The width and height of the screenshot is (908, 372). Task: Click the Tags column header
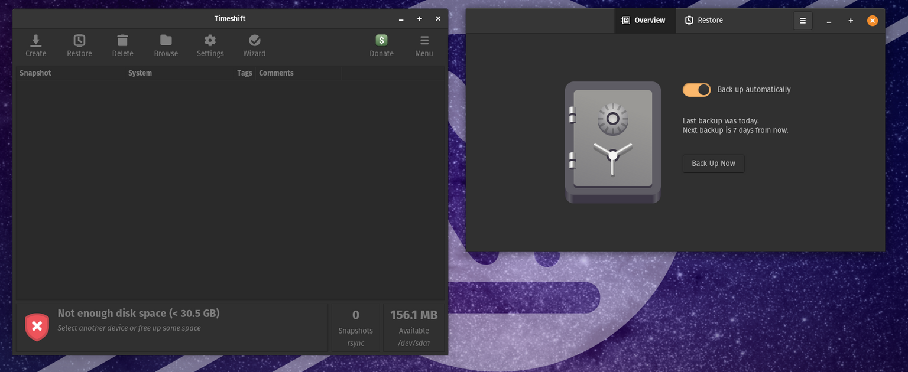[x=244, y=73]
